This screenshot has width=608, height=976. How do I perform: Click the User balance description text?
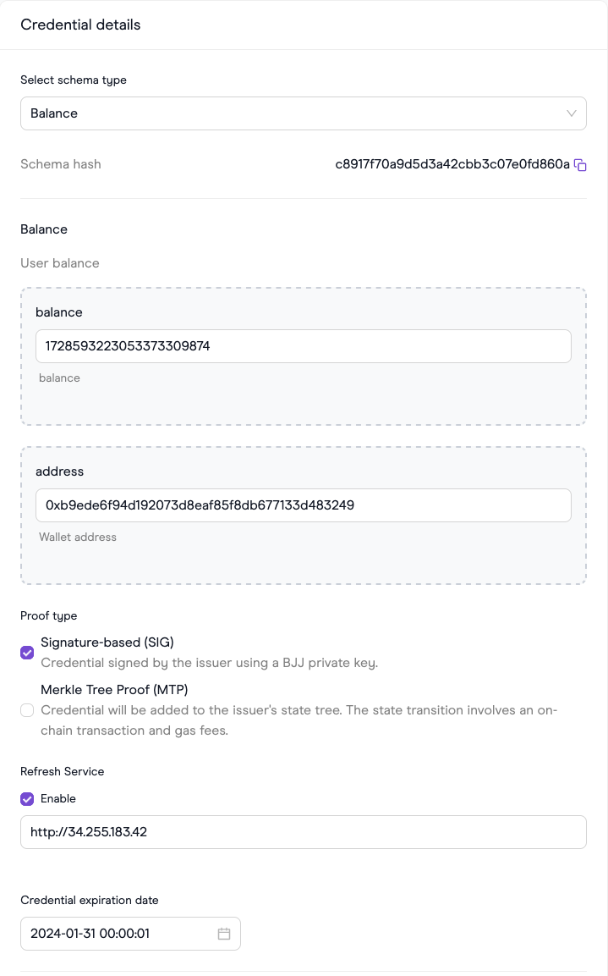click(x=60, y=263)
